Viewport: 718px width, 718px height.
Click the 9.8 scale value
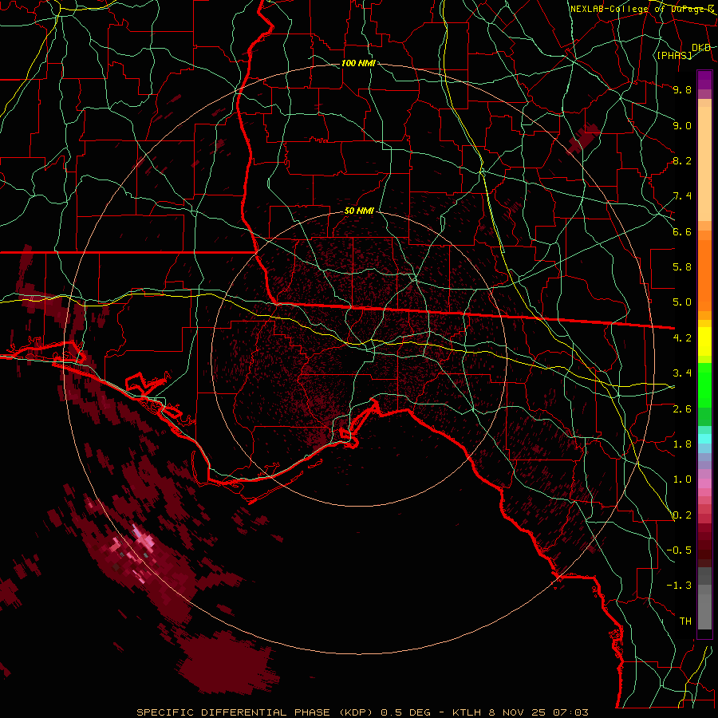682,89
